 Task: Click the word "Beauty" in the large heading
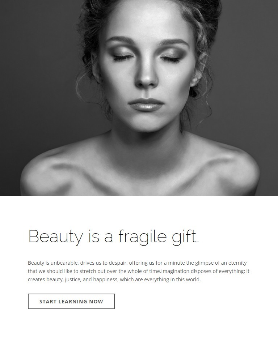tap(55, 236)
